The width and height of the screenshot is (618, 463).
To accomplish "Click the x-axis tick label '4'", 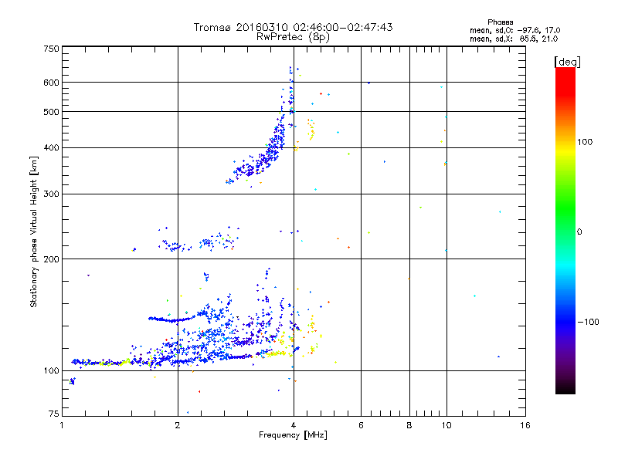I will click(294, 425).
